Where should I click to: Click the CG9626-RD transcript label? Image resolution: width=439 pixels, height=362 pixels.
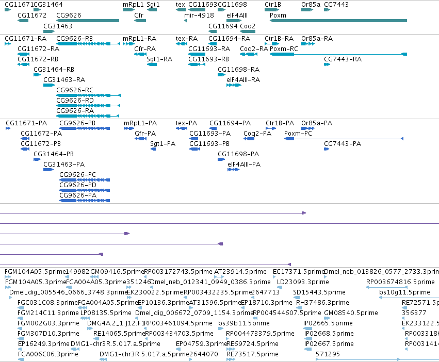pos(75,100)
